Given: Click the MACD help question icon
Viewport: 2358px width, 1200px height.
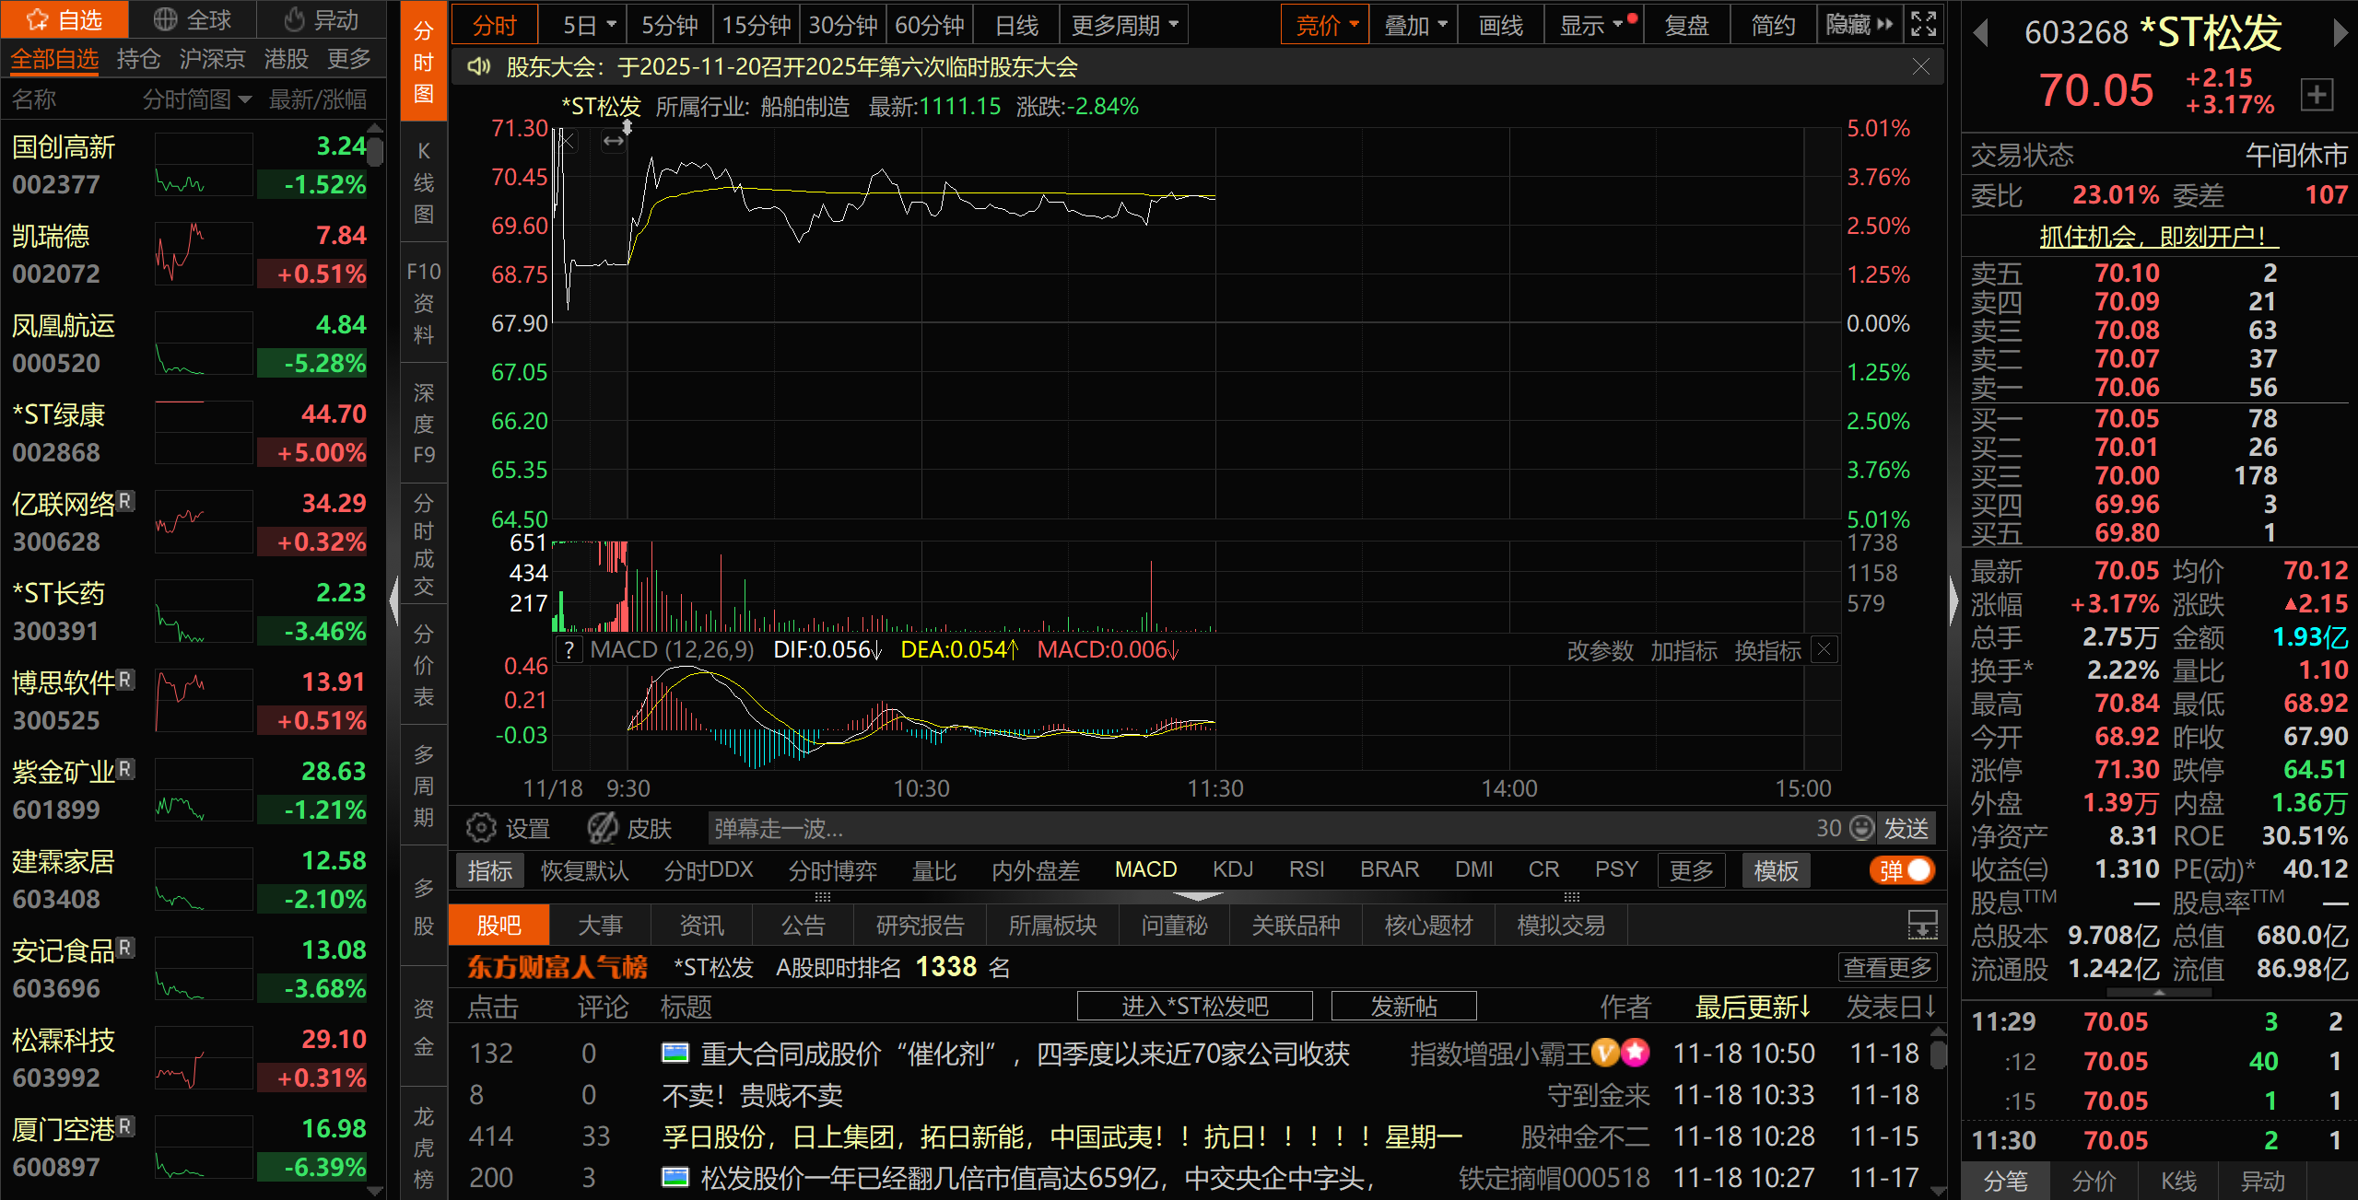Looking at the screenshot, I should point(570,650).
